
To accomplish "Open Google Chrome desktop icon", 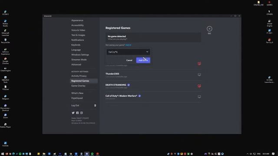I will click(5, 61).
